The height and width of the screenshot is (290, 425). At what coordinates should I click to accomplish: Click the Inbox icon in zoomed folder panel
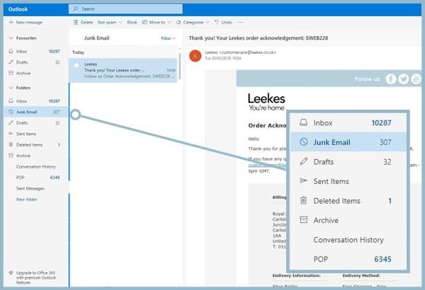(x=304, y=122)
